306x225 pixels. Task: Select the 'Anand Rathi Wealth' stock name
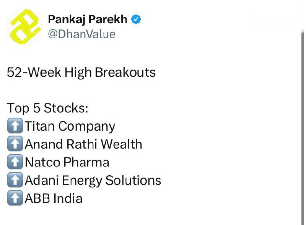[x=83, y=144]
